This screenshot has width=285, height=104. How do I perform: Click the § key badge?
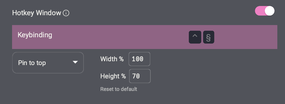tap(209, 37)
